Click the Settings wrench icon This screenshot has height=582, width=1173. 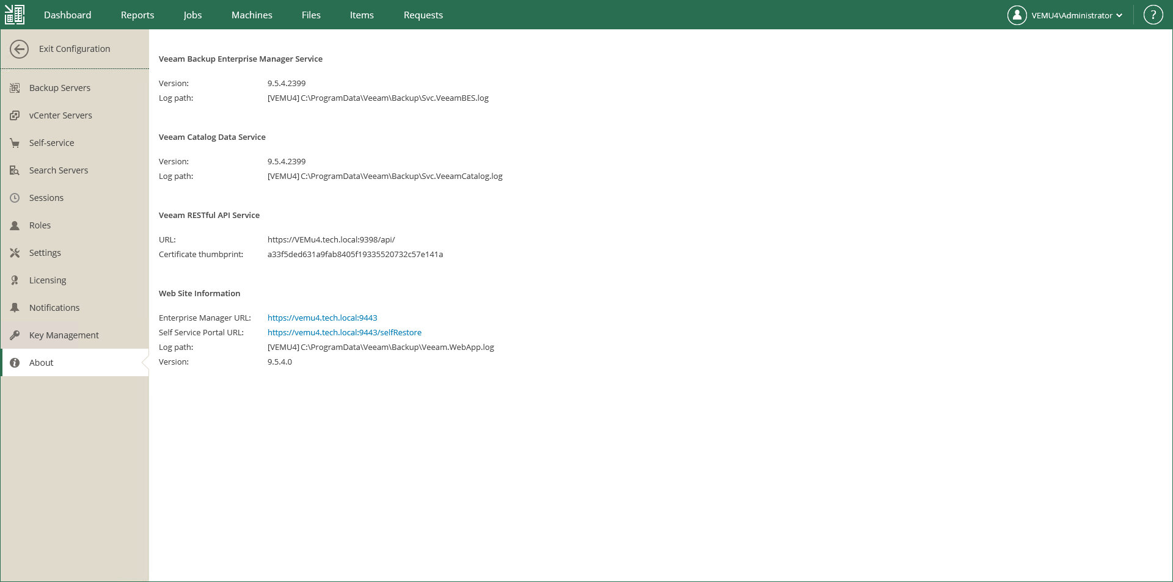pos(15,253)
